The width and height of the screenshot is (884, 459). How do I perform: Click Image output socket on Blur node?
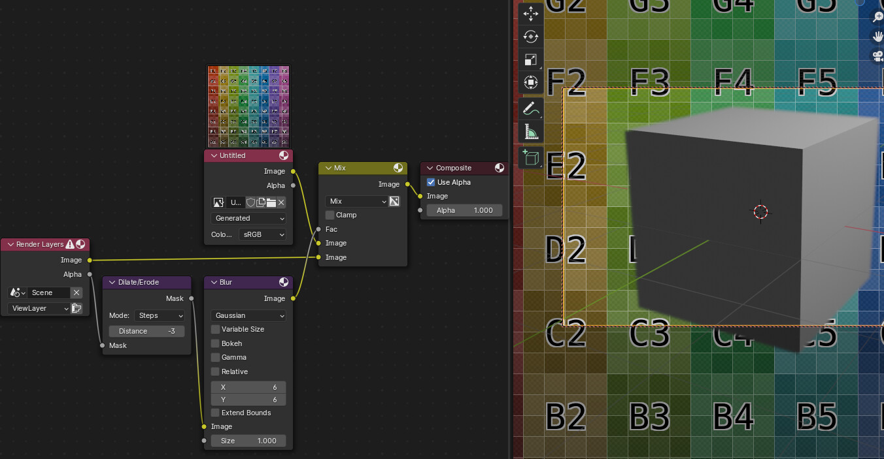click(x=292, y=298)
